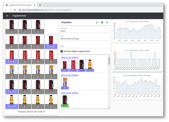Click the Fanta +2 thumbnail in 15:38:34 event
169x122 pixels.
click(x=65, y=83)
